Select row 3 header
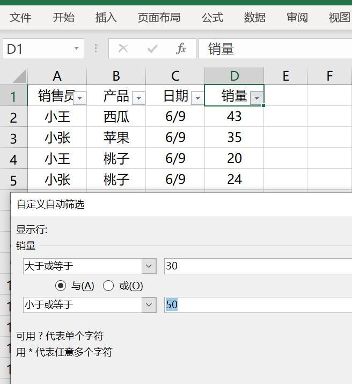352x384 pixels. pyautogui.click(x=13, y=138)
